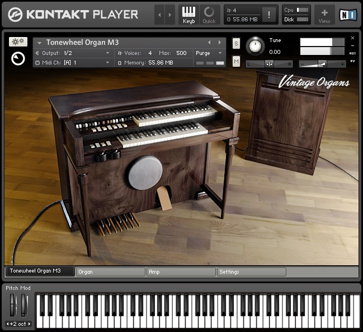This screenshot has width=363, height=332.
Task: Click the Native Instruments NI logo
Action: (x=348, y=15)
